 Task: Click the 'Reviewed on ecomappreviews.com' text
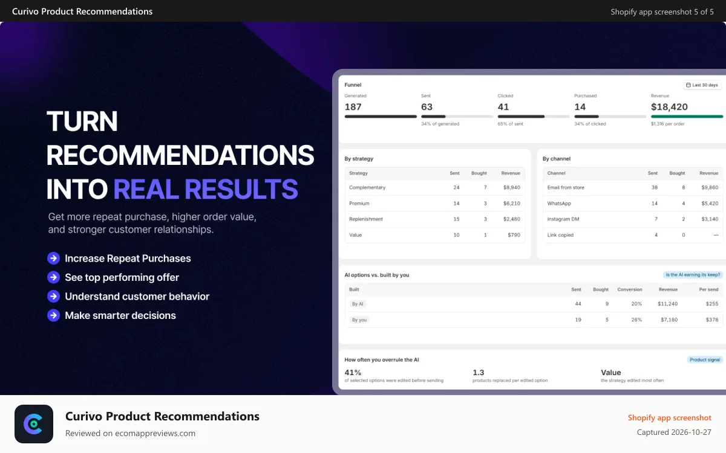130,433
